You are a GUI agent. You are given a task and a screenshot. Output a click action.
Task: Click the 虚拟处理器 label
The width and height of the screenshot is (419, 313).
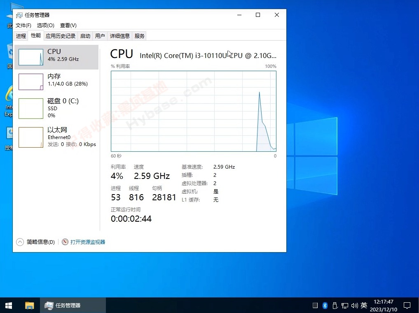tap(194, 183)
